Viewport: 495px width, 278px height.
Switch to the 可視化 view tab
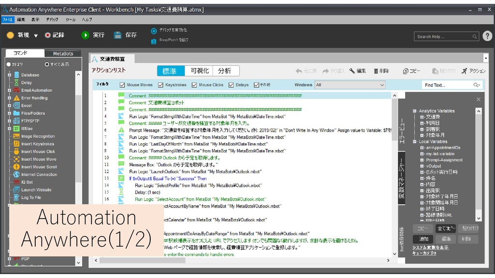(200, 71)
